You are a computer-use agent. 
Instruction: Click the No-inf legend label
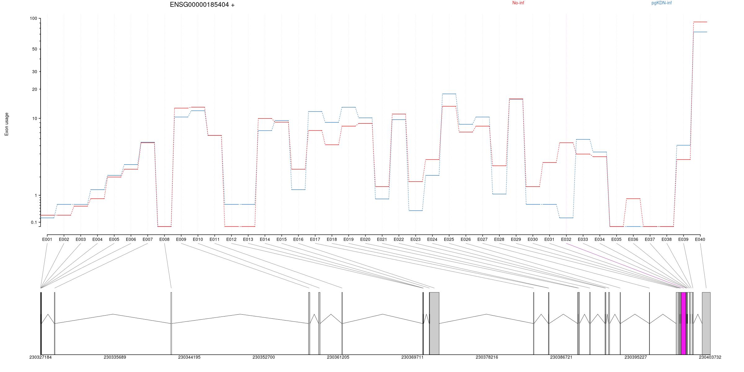518,3
